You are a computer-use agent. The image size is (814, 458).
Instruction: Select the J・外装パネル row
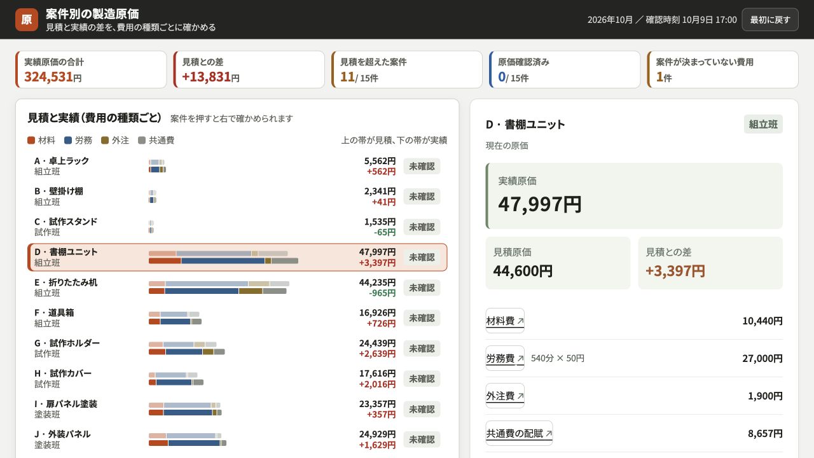pyautogui.click(x=237, y=440)
